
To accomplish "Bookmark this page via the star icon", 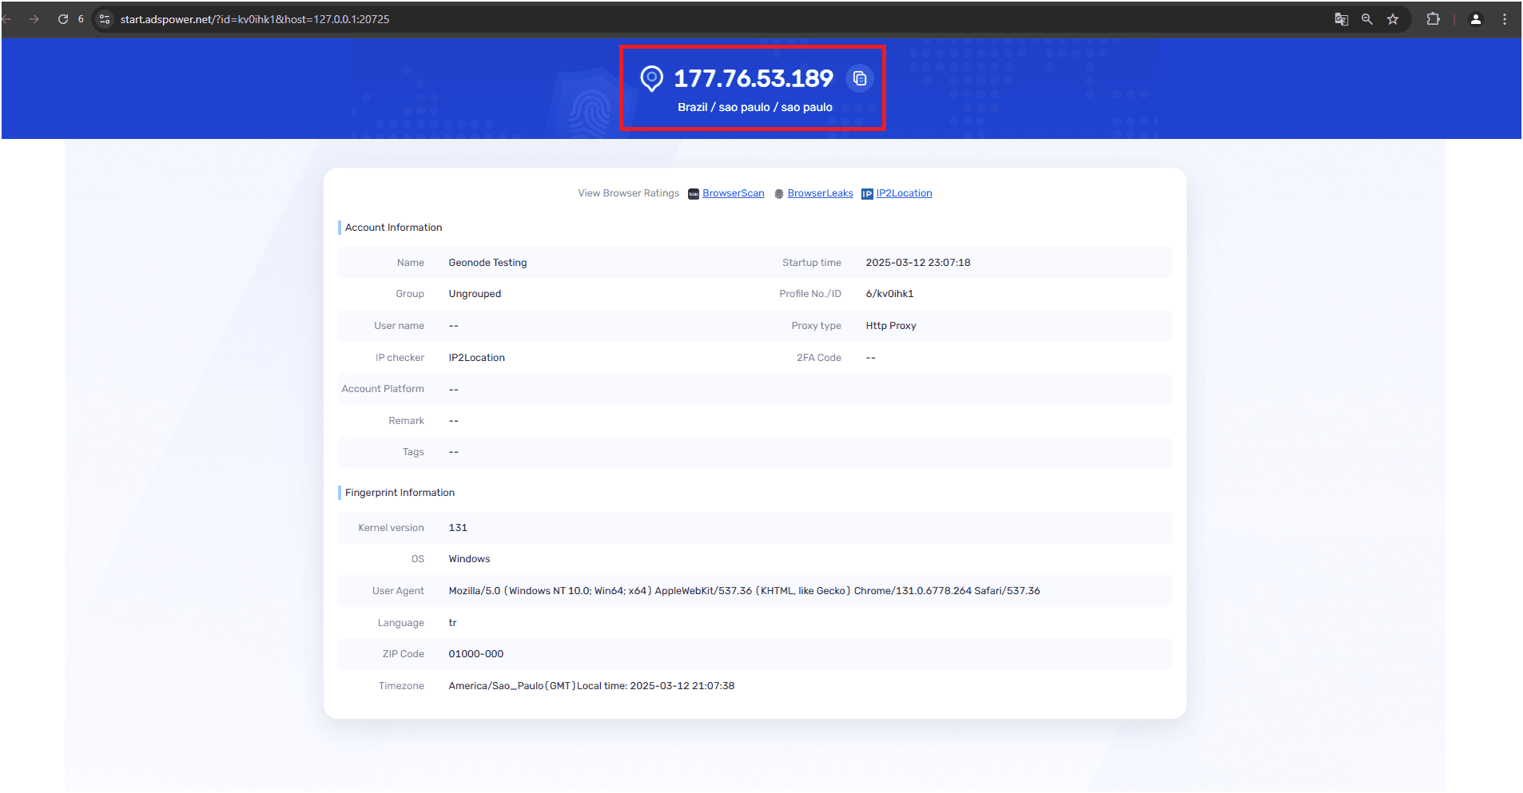I will click(x=1393, y=18).
